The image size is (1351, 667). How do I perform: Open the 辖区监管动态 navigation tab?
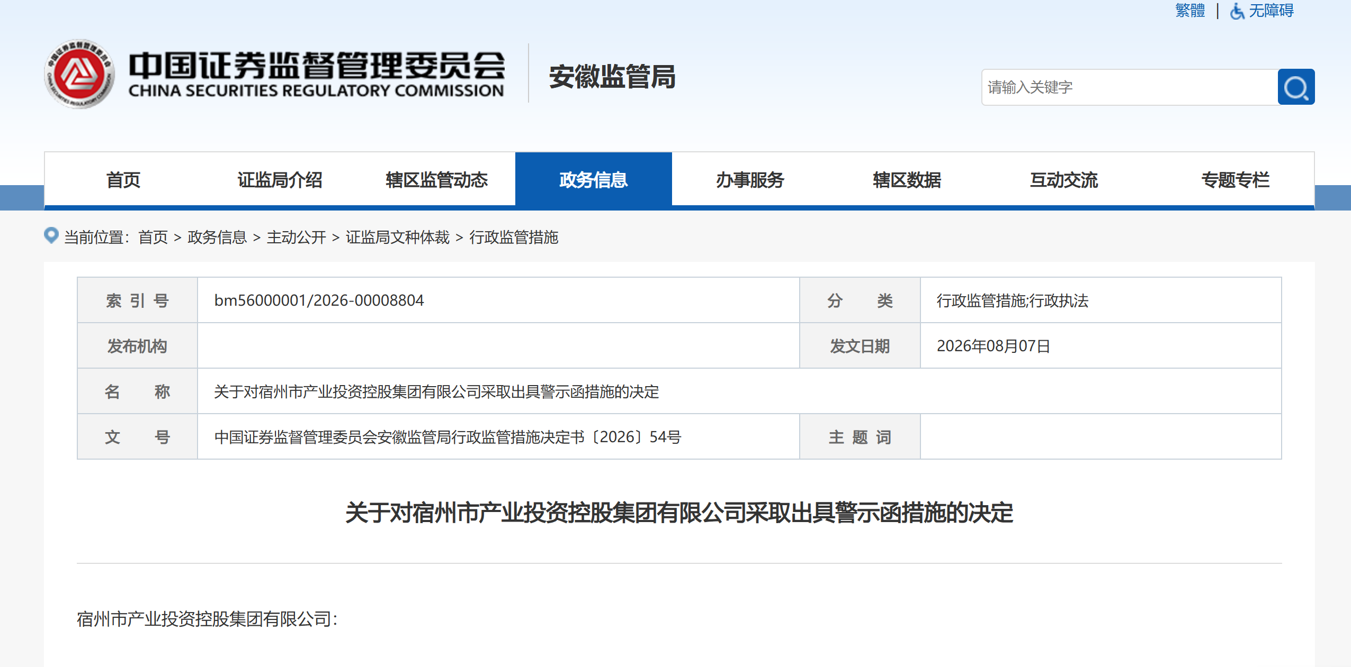436,180
